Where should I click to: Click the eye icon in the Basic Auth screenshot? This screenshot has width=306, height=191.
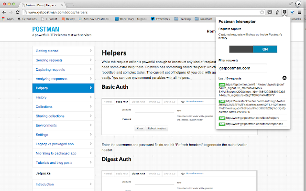(183, 102)
